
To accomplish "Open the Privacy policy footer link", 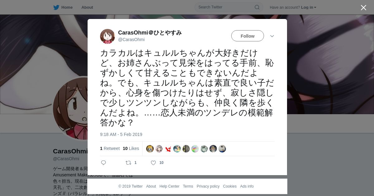I will tap(208, 186).
